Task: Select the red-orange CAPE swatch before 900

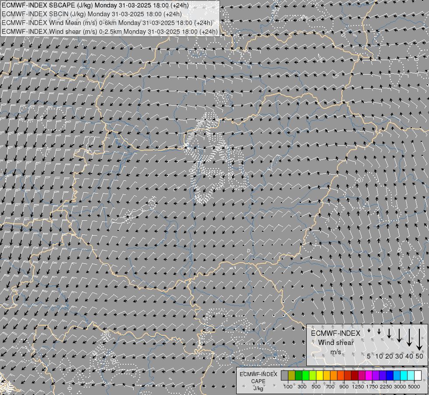Action: 340,375
